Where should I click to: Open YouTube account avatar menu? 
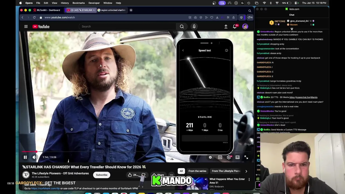point(245,26)
